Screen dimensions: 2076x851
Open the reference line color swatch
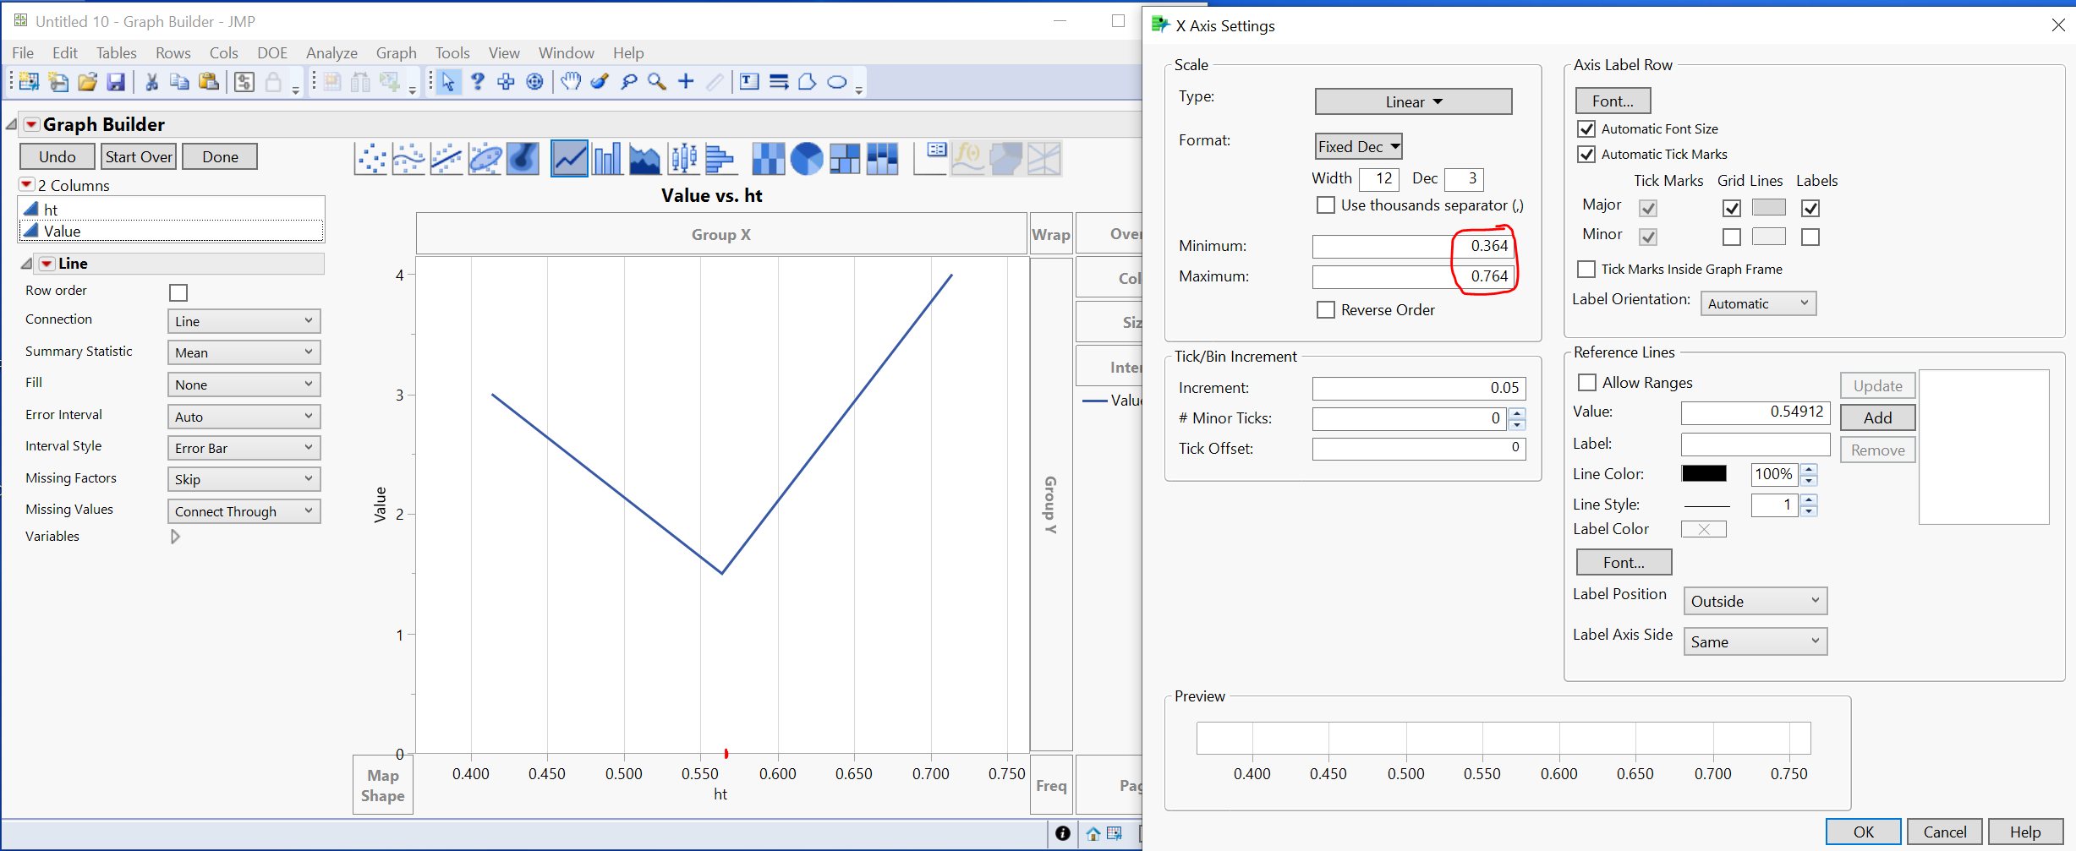pos(1703,474)
